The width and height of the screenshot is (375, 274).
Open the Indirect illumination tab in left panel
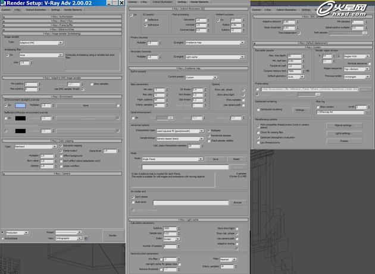tap(36, 10)
